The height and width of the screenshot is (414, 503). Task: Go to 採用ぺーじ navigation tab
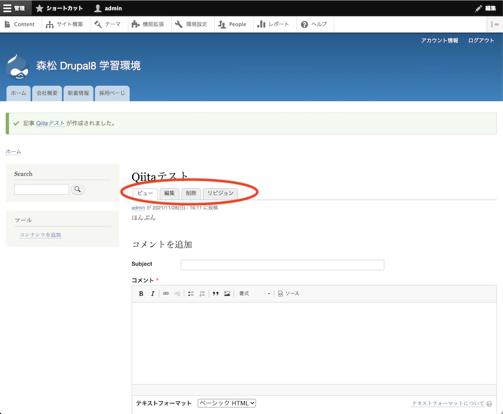(x=112, y=93)
